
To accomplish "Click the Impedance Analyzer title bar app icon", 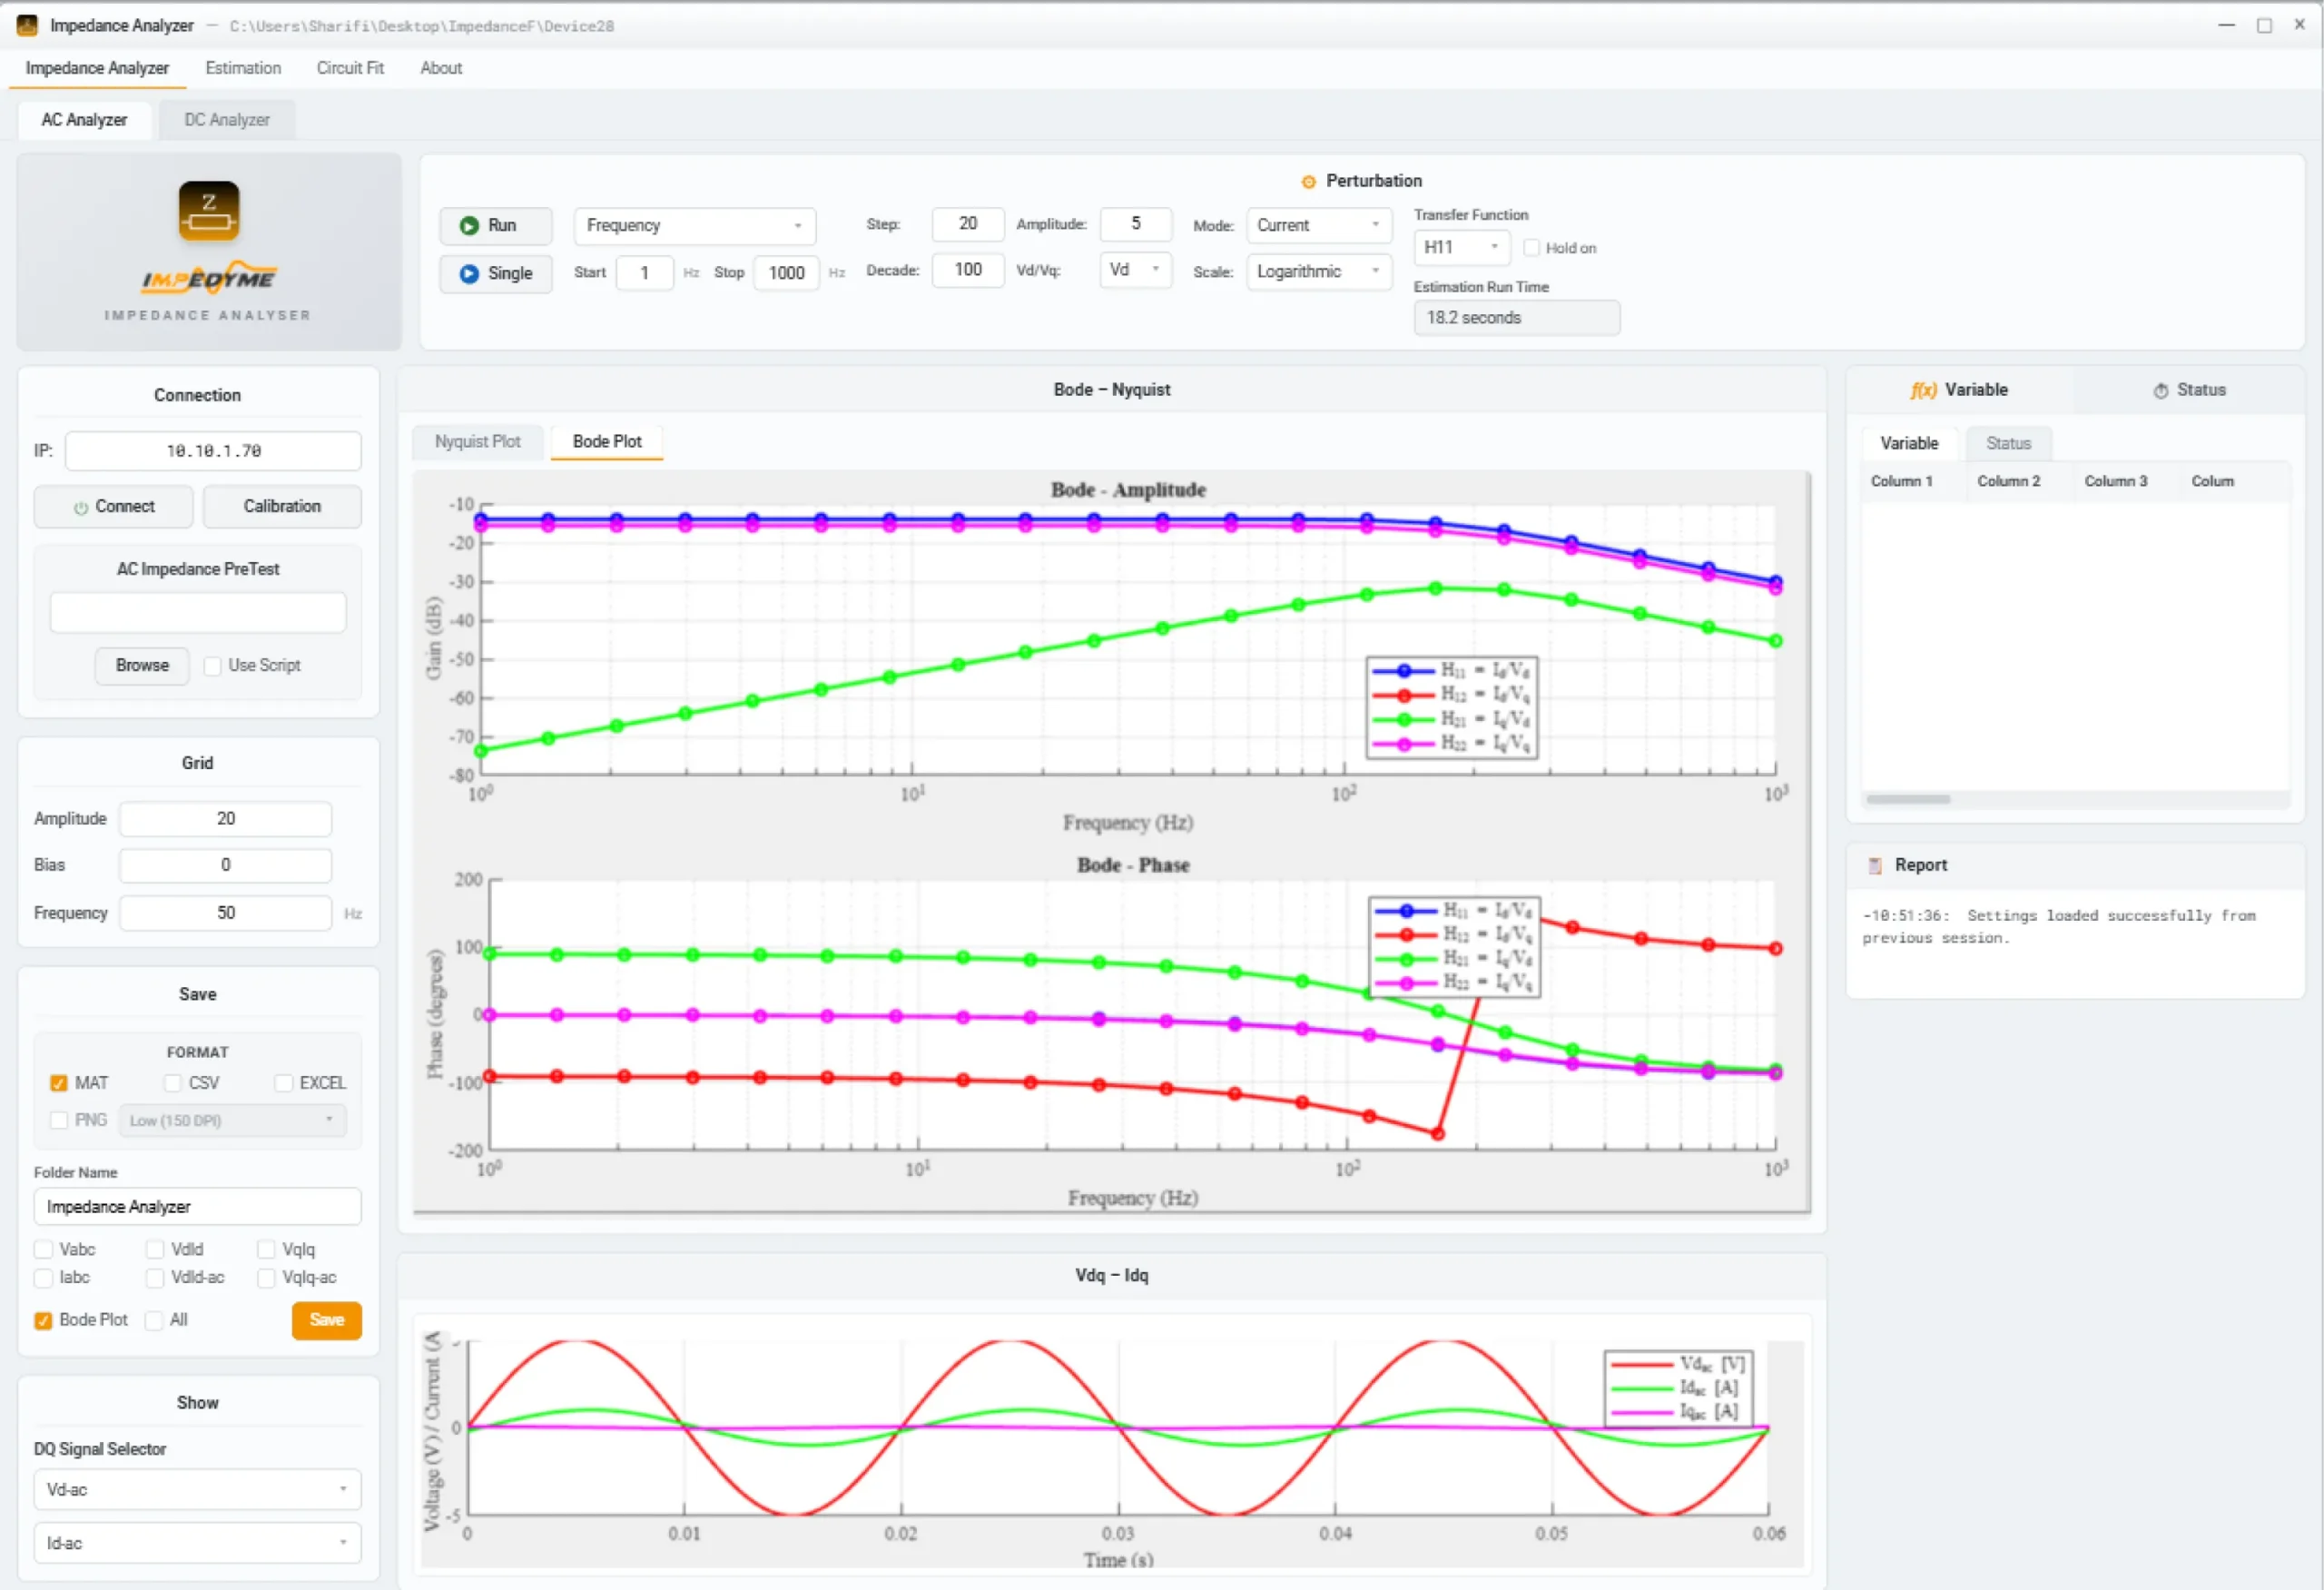I will pyautogui.click(x=27, y=25).
